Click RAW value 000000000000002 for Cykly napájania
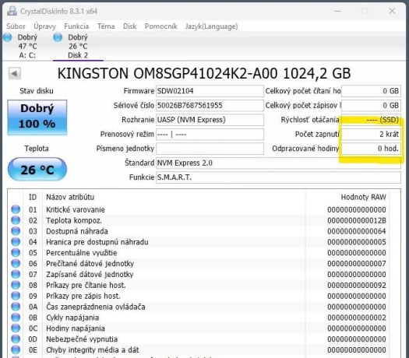 (x=357, y=318)
